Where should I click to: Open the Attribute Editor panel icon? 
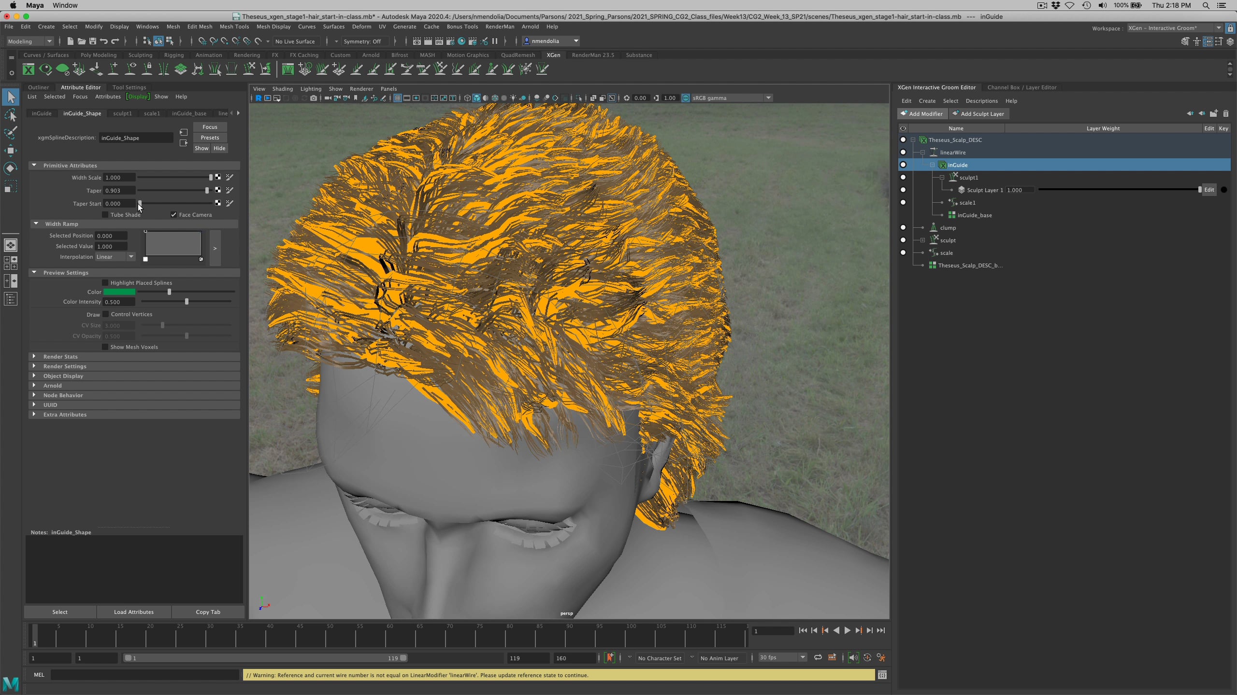coord(1208,42)
